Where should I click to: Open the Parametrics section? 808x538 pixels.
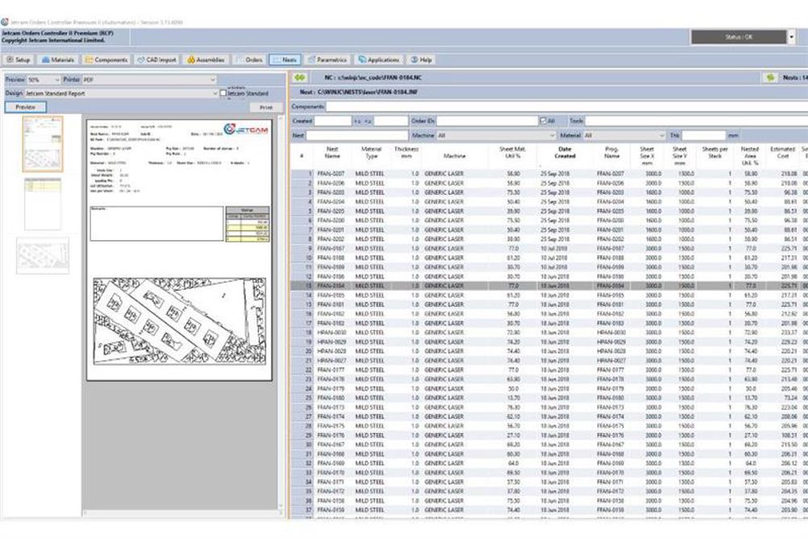pyautogui.click(x=327, y=60)
